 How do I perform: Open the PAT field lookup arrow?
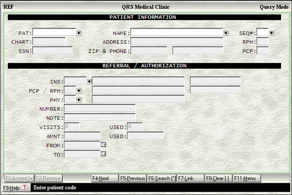[x=79, y=33]
